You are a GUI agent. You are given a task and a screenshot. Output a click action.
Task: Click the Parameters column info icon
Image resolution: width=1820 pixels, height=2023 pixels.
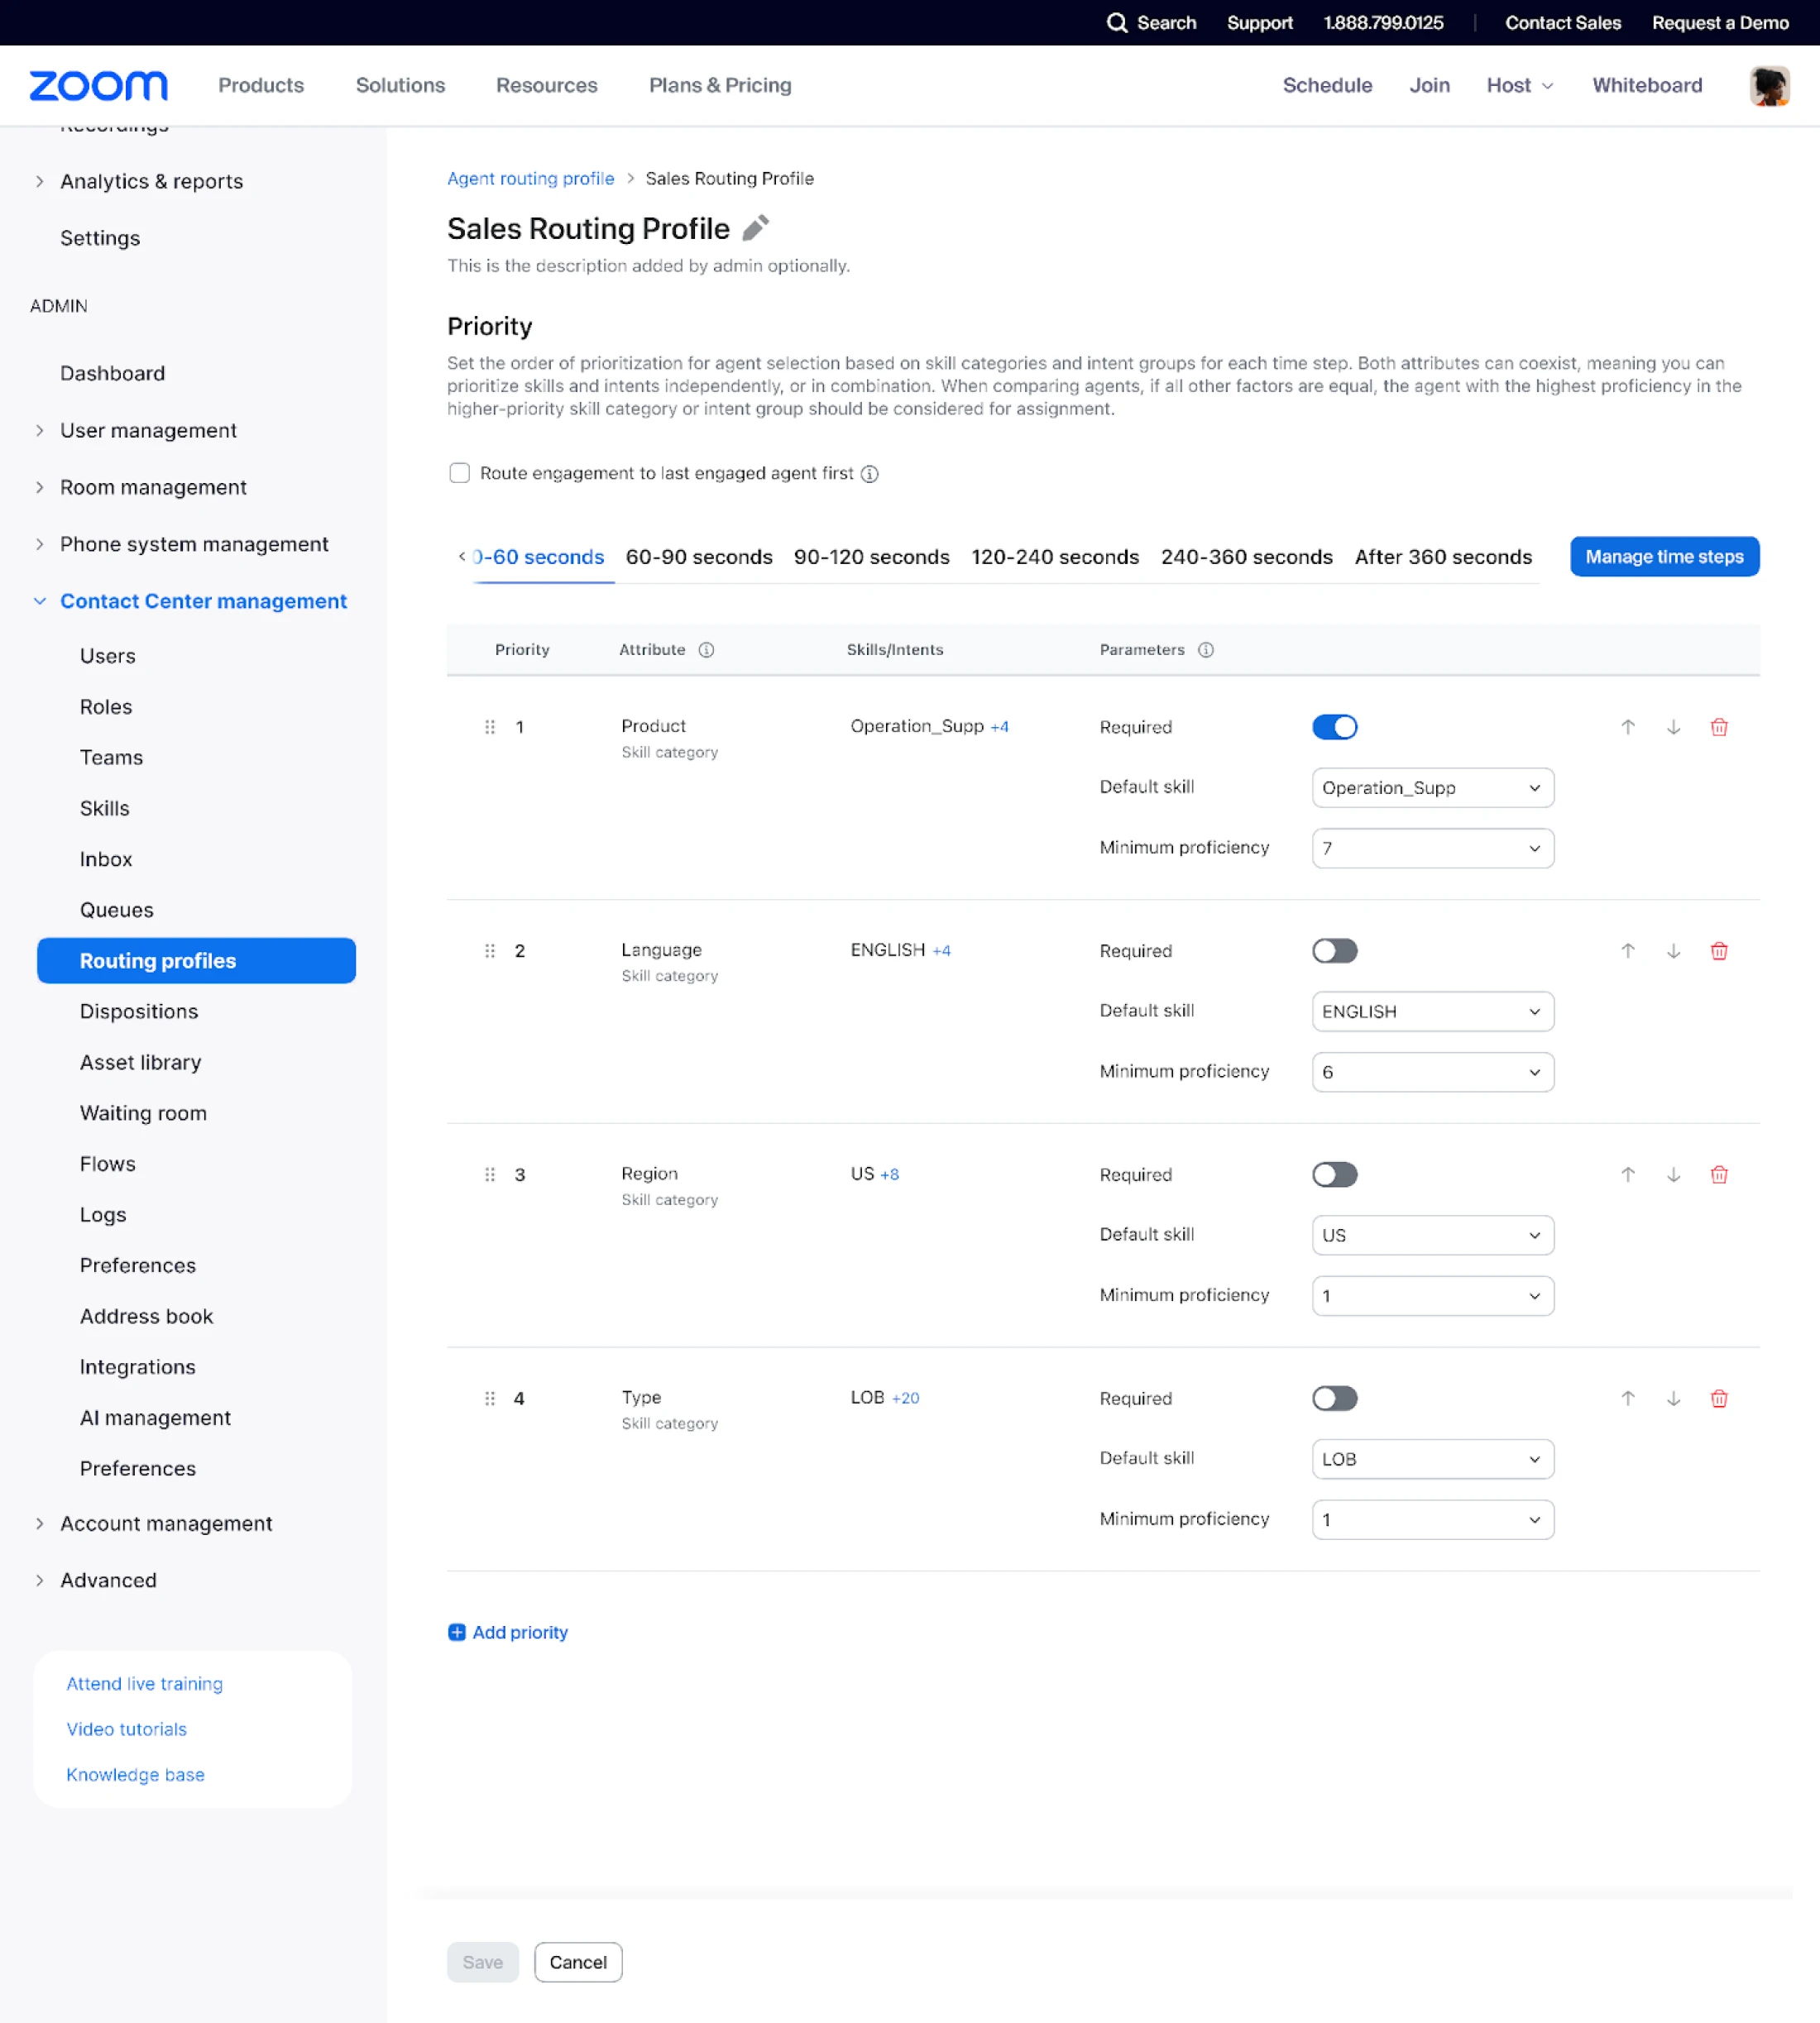[1206, 650]
